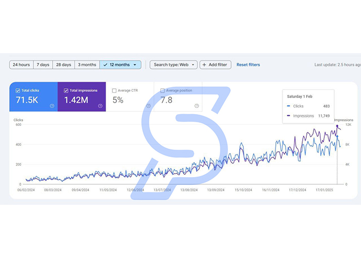Open help icon on Average position card
The height and width of the screenshot is (258, 361).
point(196,106)
